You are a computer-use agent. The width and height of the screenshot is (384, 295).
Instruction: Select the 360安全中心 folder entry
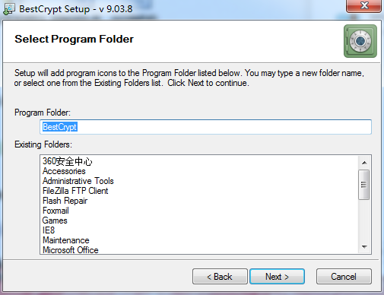click(67, 161)
